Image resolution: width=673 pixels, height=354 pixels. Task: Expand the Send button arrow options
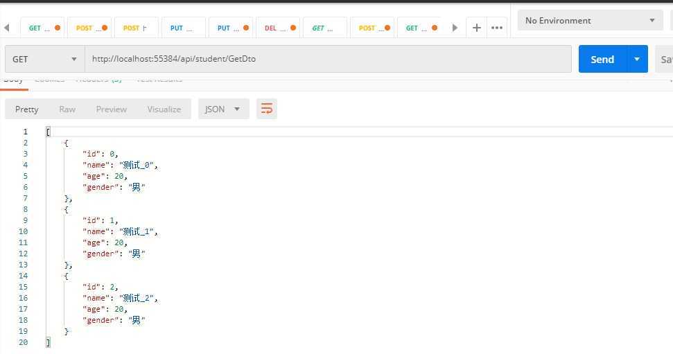click(x=637, y=59)
